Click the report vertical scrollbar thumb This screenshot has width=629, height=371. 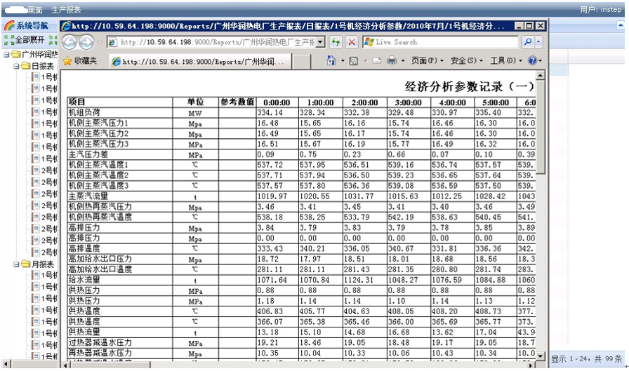coord(541,127)
